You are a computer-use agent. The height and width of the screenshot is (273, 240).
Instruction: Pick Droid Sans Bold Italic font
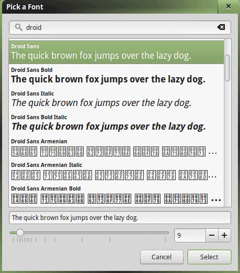tap(116, 123)
